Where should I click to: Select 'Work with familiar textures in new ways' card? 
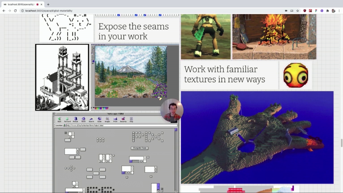coord(229,75)
